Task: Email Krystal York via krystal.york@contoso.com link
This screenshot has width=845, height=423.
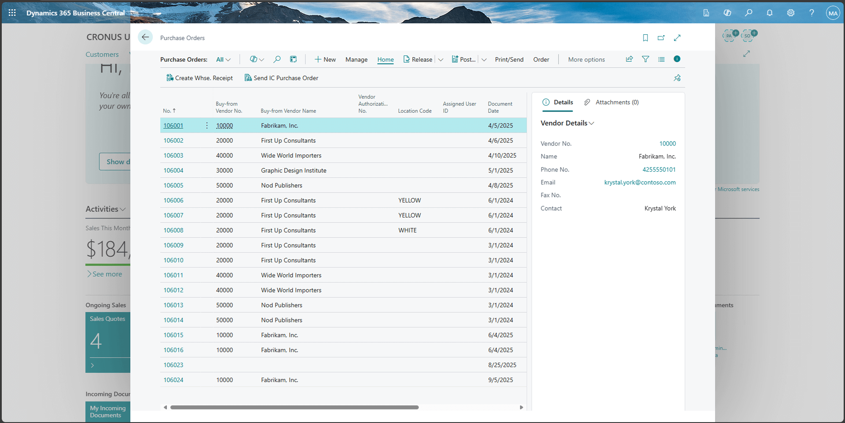Action: click(639, 182)
